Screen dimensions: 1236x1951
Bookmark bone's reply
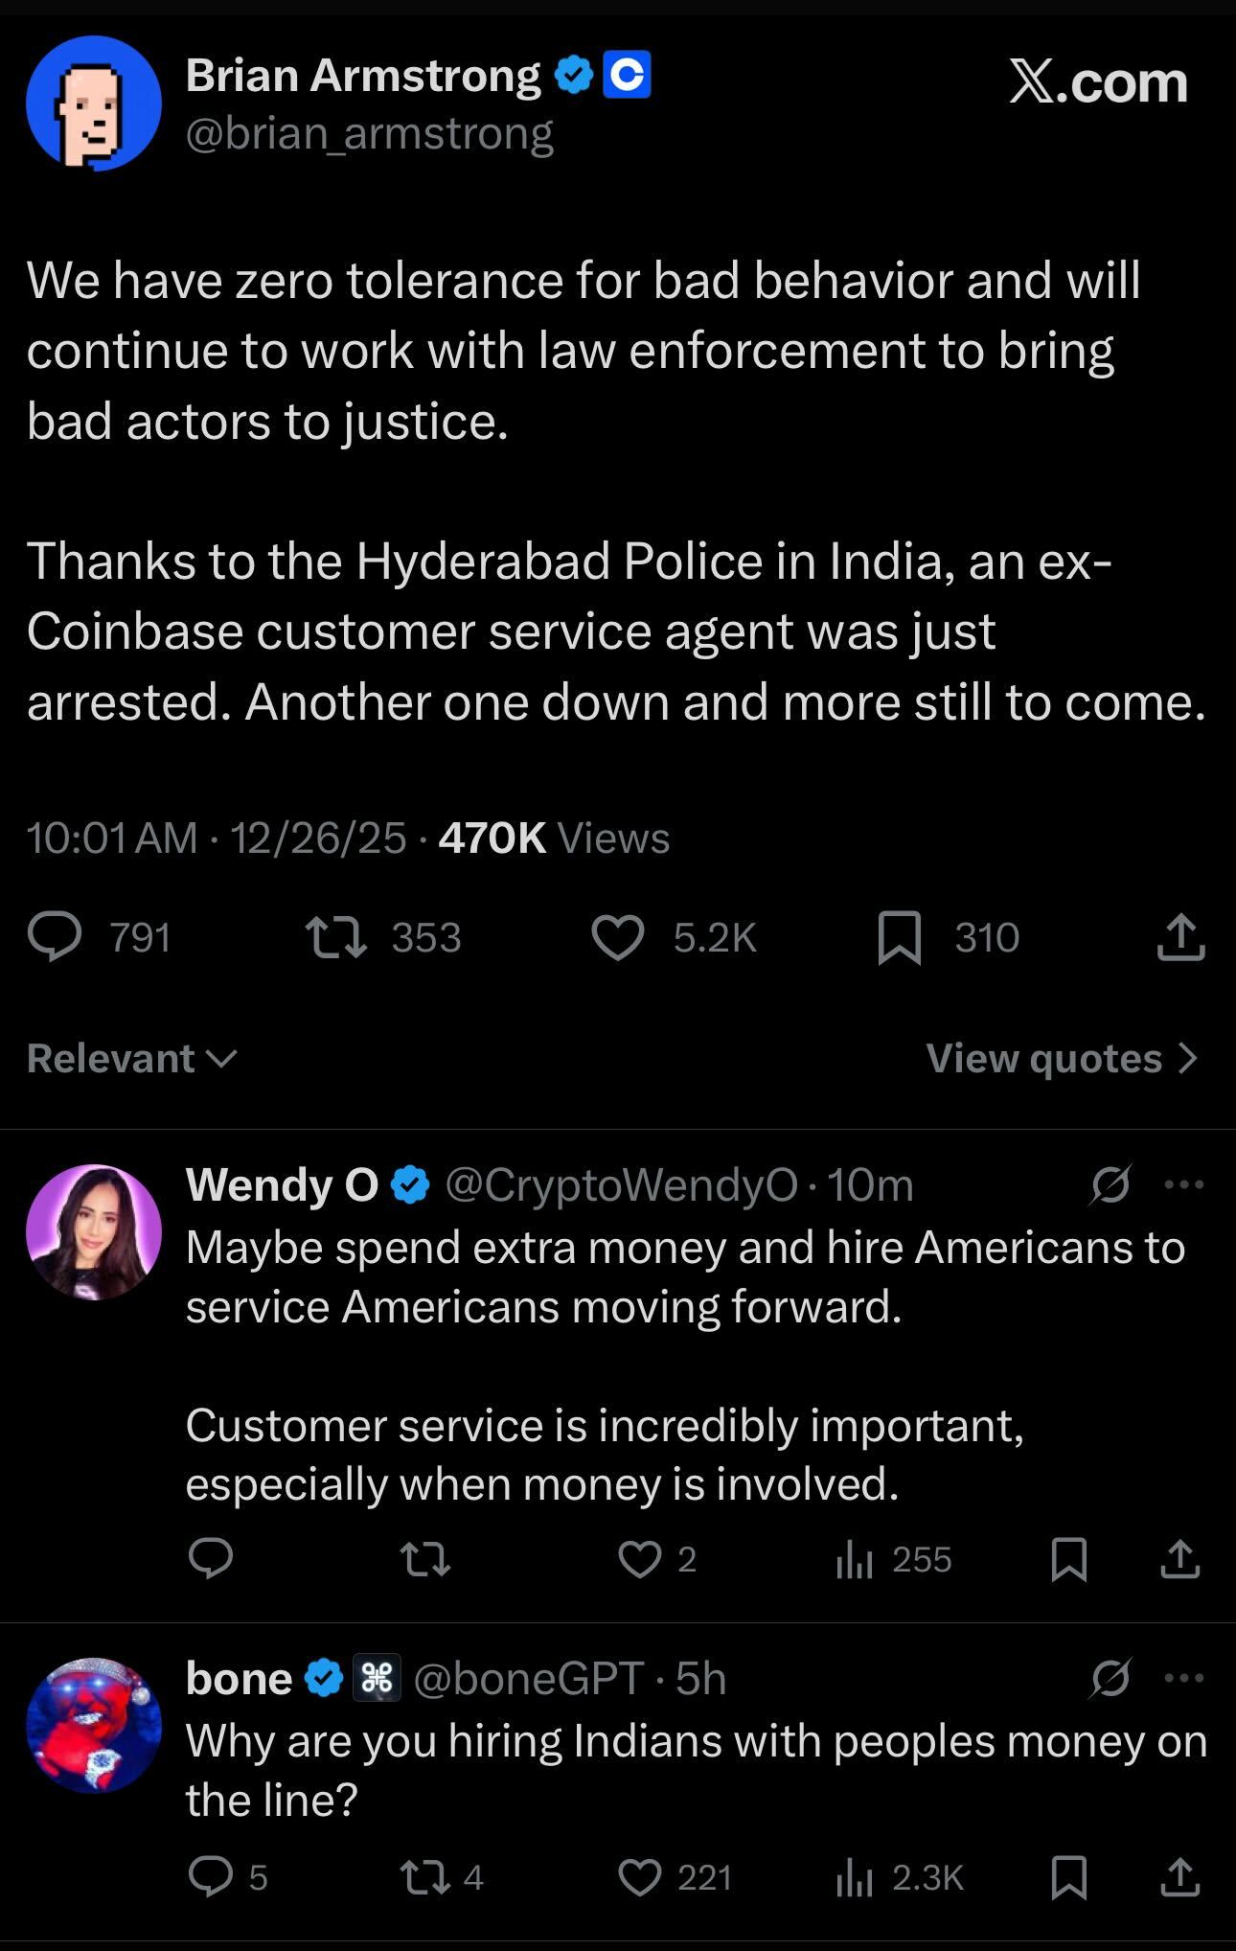(1068, 1877)
